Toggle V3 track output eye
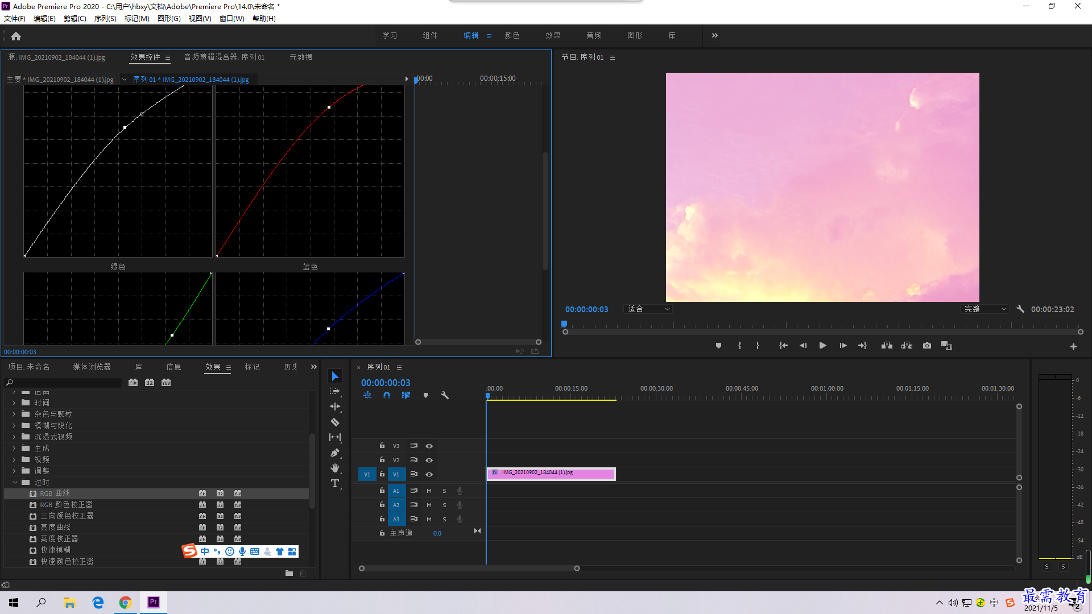 pos(429,446)
